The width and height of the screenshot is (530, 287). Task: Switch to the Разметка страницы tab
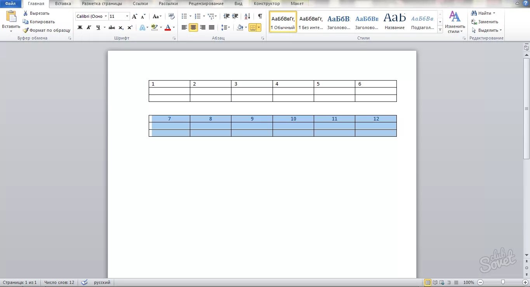(x=102, y=3)
